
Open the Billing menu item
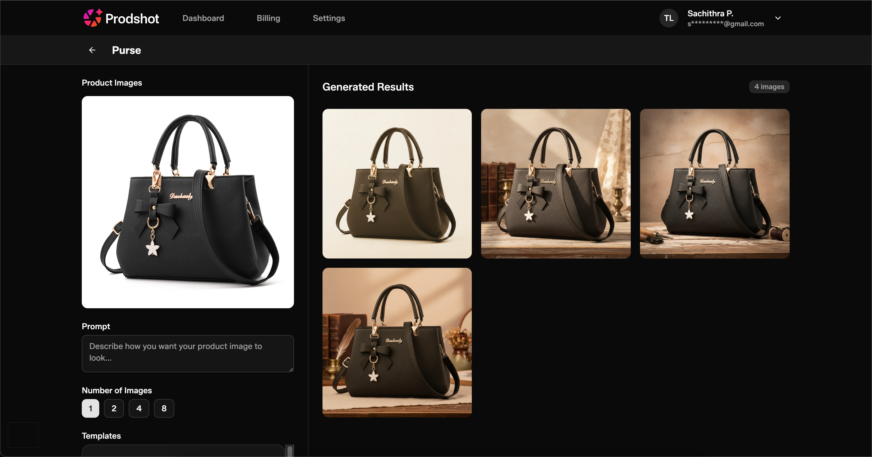(x=268, y=18)
